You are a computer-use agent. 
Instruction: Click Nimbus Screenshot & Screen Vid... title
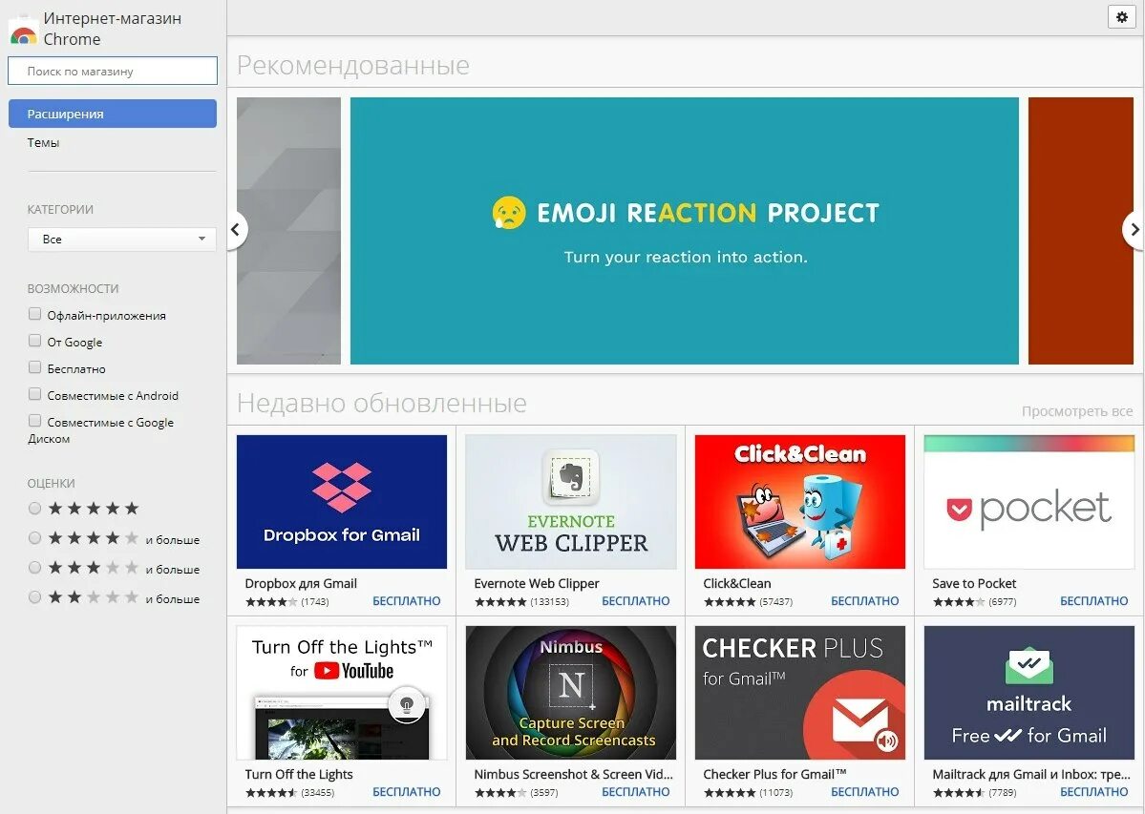[x=573, y=775]
